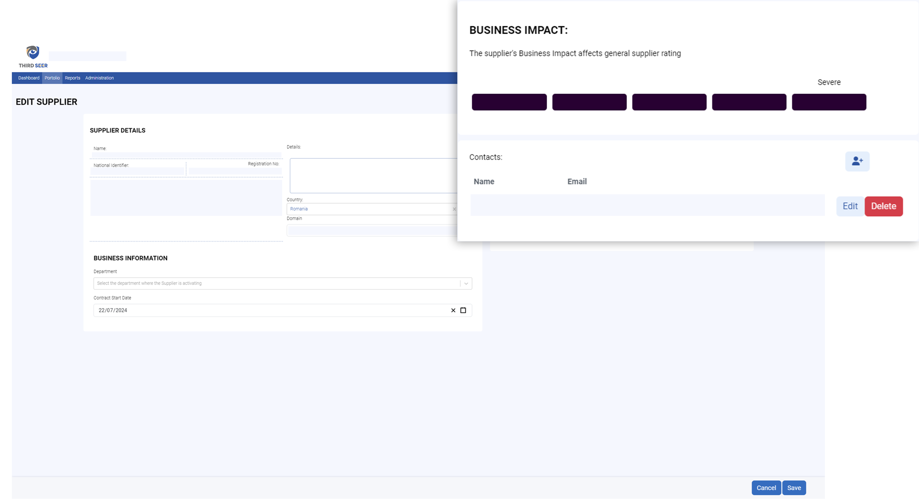Viewport: 919px width, 501px height.
Task: Click the Severe label above impact blocks
Action: [829, 82]
